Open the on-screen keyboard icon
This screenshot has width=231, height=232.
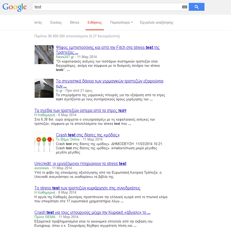coord(185,7)
